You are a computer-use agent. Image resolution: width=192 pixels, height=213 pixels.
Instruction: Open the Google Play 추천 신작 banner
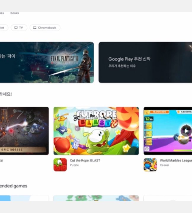click(x=145, y=62)
